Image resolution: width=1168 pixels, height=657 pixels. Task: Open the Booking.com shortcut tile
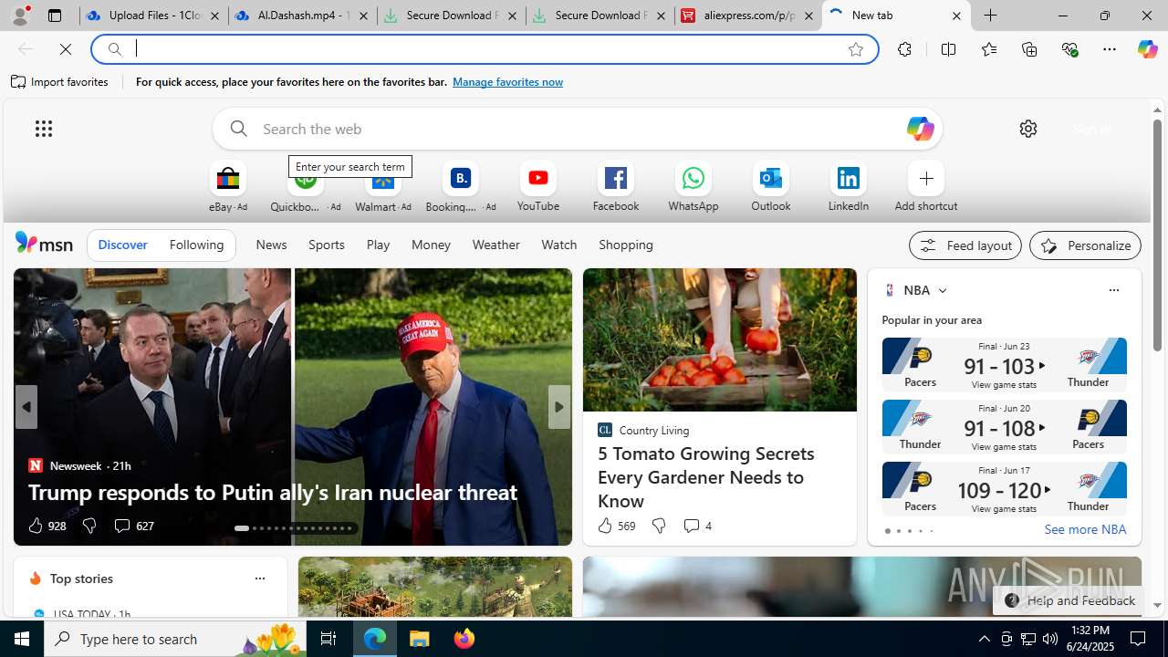tap(461, 187)
